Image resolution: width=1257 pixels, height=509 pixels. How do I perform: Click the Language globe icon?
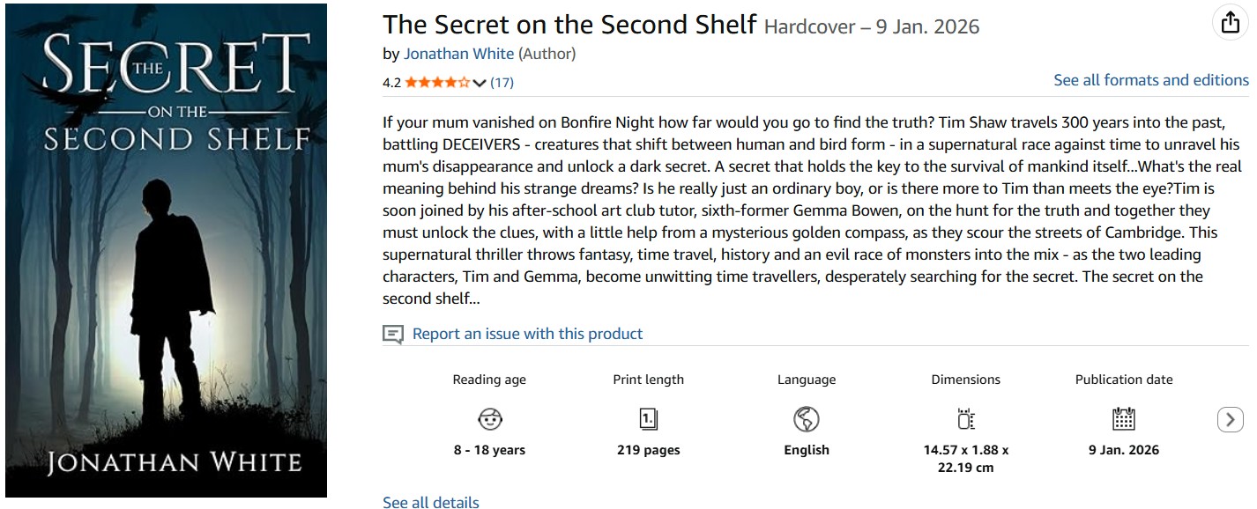807,419
